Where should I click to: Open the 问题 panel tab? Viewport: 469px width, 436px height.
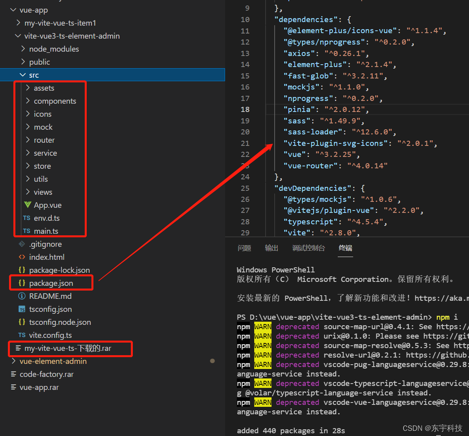tap(244, 248)
